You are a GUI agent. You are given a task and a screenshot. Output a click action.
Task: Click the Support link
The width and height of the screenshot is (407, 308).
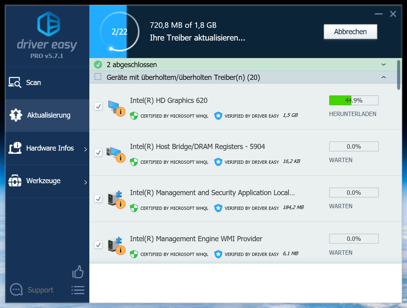(x=41, y=290)
